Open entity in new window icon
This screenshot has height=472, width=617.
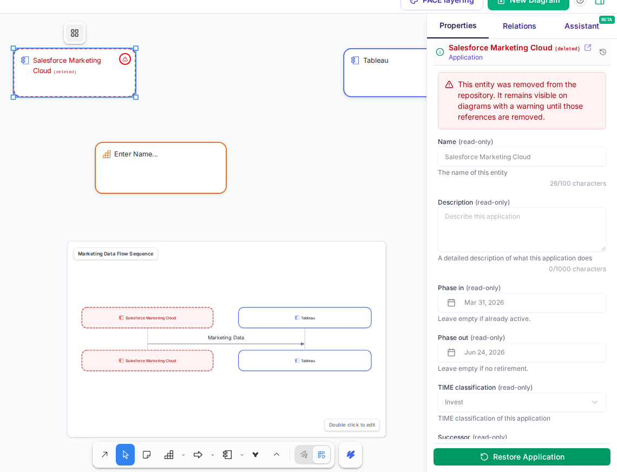pos(588,48)
